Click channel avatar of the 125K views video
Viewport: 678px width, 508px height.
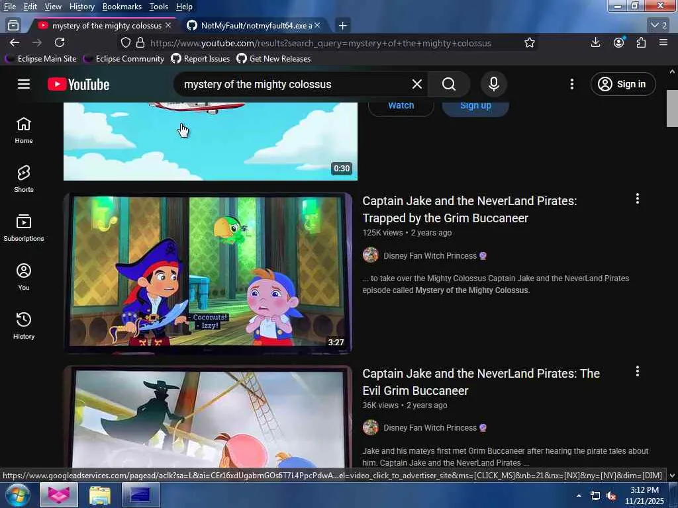371,255
